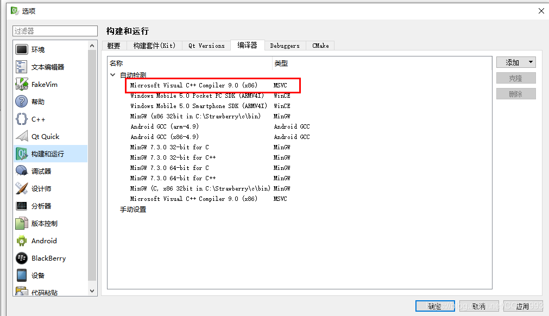This screenshot has width=549, height=316.
Task: Focus the 过滤器 filter input field
Action: click(x=55, y=31)
